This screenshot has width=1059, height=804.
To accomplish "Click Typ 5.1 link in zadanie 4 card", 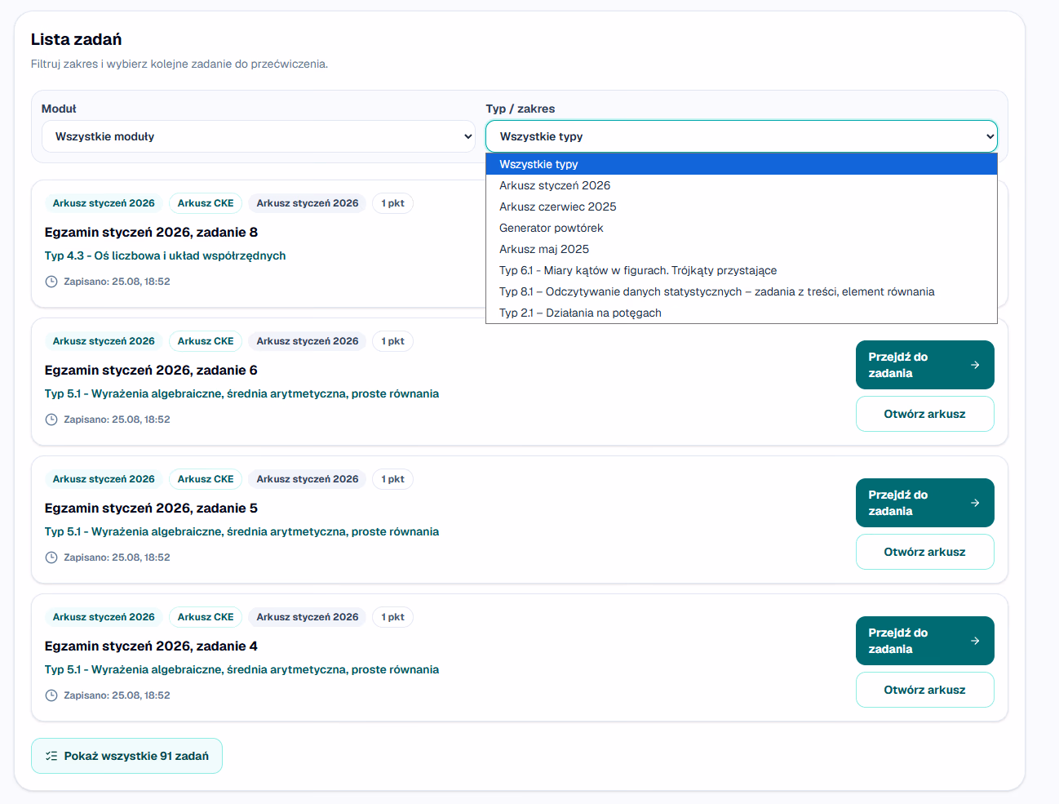I will [241, 669].
